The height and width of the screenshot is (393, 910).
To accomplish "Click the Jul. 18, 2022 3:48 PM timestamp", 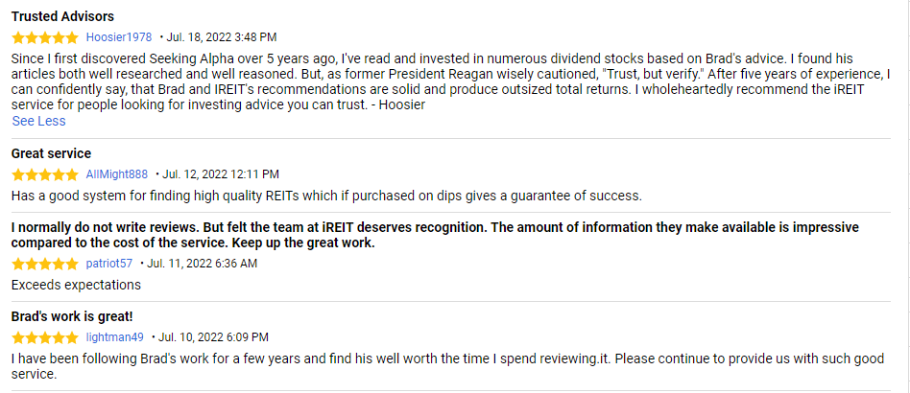I will tap(222, 37).
